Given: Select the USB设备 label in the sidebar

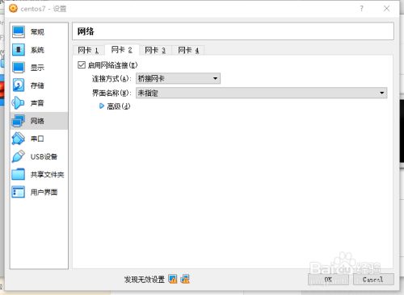Looking at the screenshot, I should [x=44, y=156].
